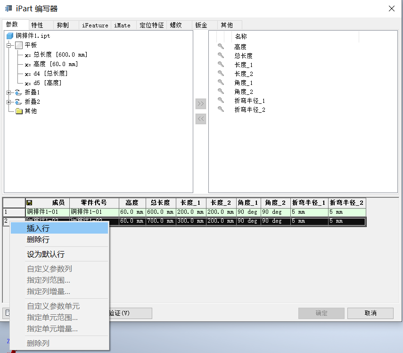The width and height of the screenshot is (403, 353).
Task: Click the key icon beside 角度_2
Action: click(221, 92)
